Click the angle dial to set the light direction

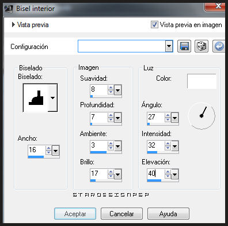pyautogui.click(x=202, y=116)
